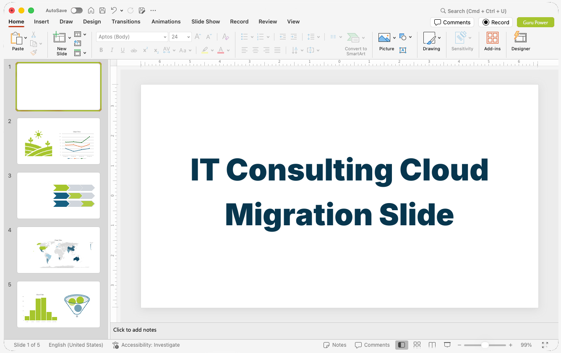Go to the Transitions tab
The image size is (561, 353).
(x=126, y=21)
